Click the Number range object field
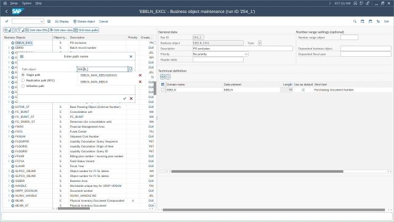The height and width of the screenshot is (222, 394). coord(349,38)
